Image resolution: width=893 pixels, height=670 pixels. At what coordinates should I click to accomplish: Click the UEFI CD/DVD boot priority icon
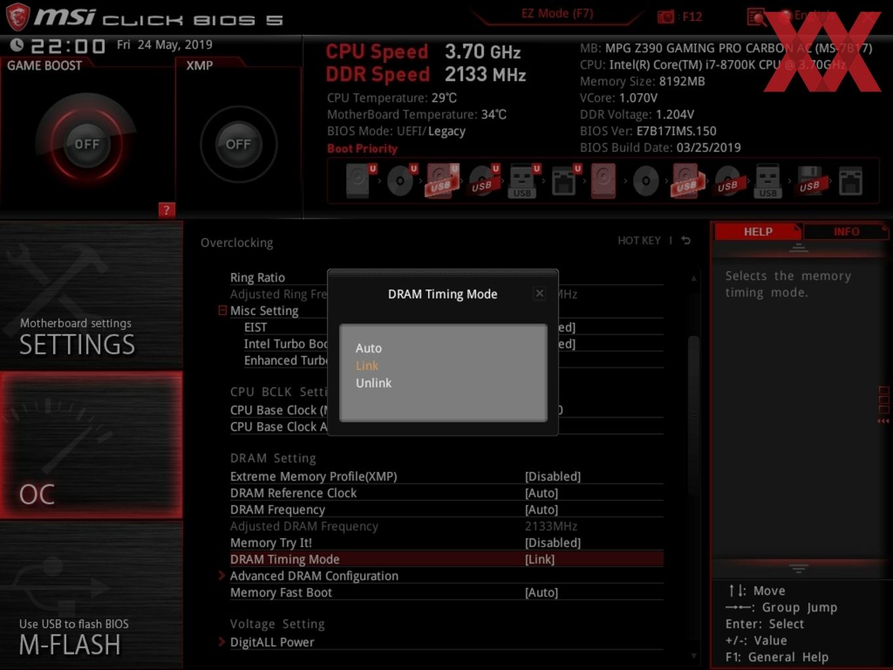(x=401, y=181)
